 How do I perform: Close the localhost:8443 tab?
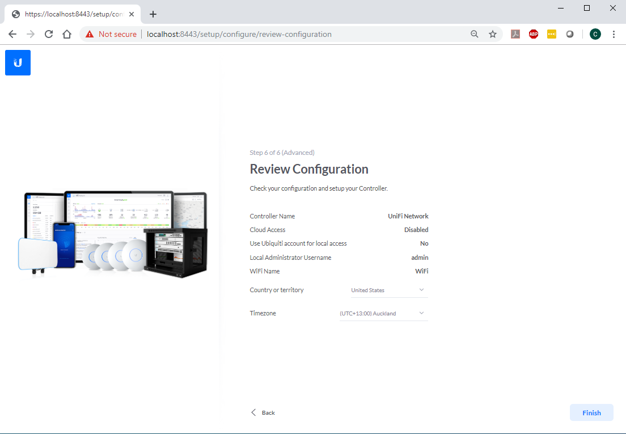(132, 14)
